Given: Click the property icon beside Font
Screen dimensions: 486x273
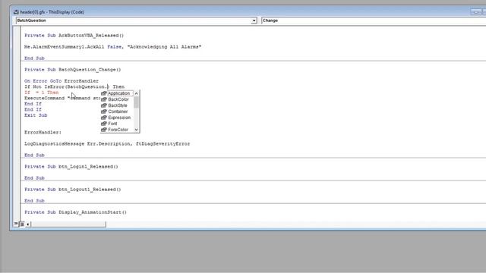Looking at the screenshot, I should coord(104,124).
